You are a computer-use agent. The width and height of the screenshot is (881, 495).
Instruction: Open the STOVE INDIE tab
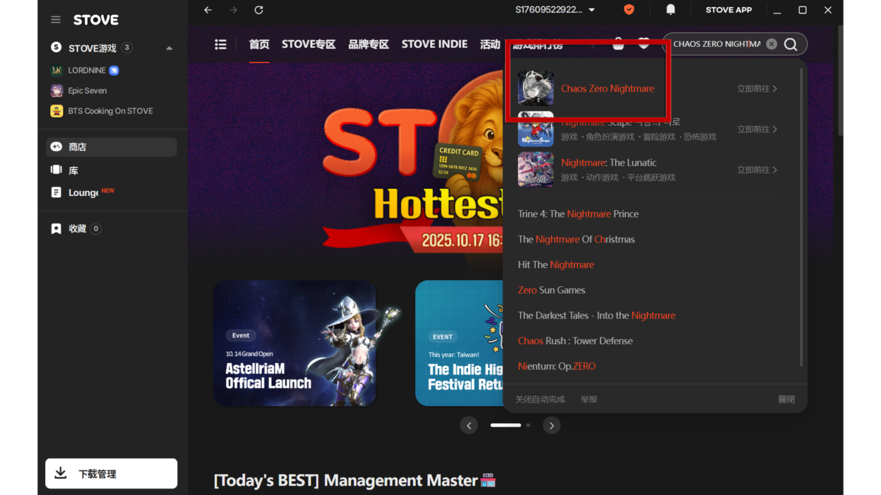[435, 44]
